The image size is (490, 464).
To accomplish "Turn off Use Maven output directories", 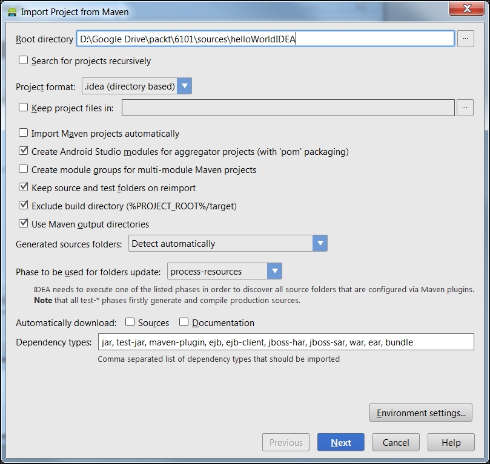I will [24, 224].
